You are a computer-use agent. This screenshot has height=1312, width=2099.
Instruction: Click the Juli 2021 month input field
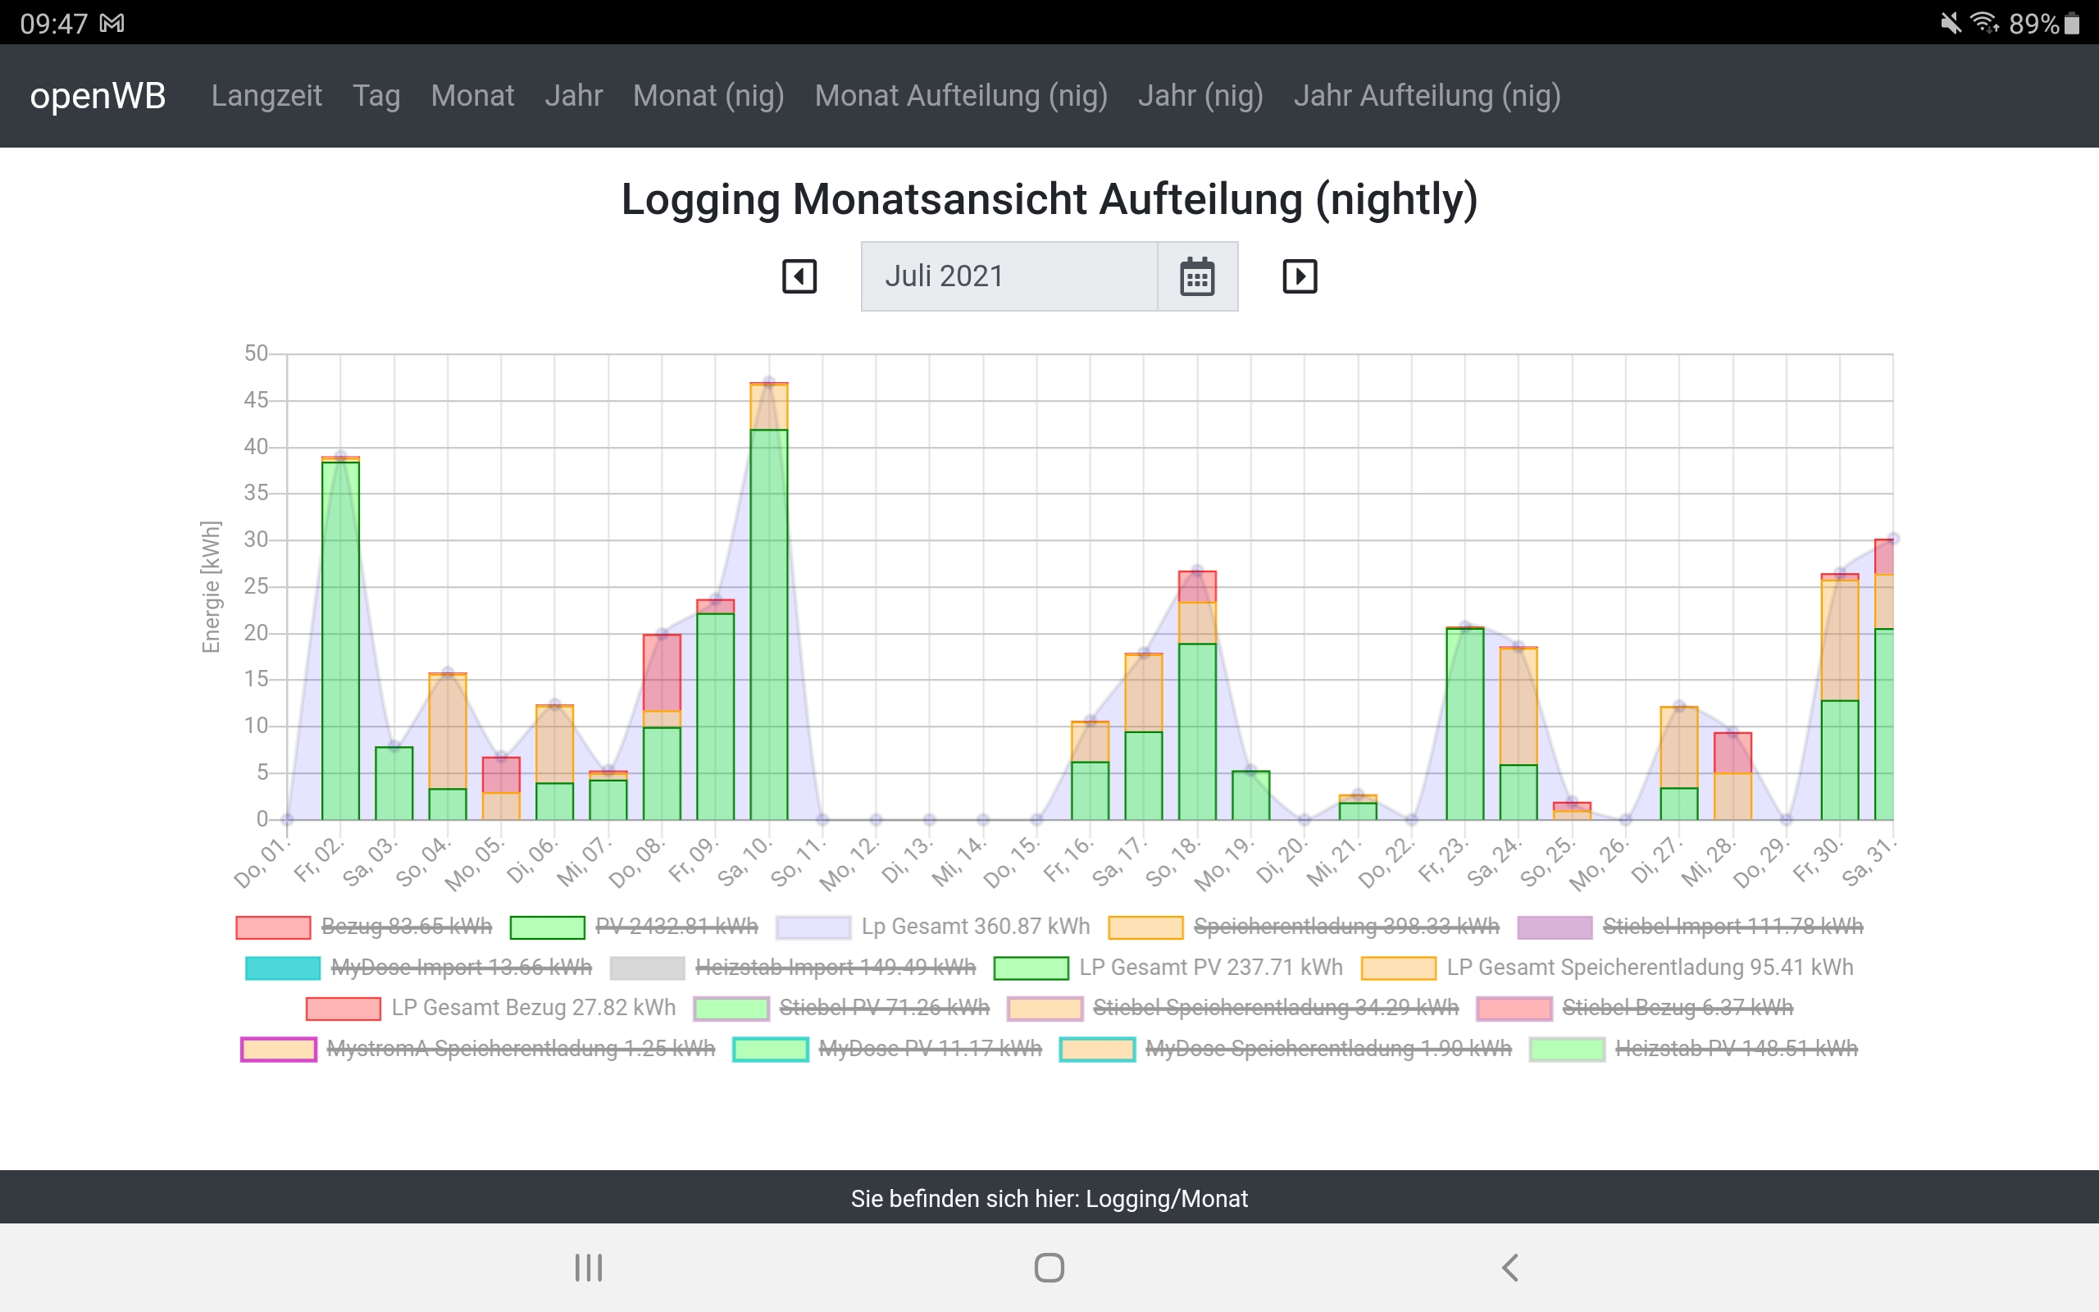pyautogui.click(x=1009, y=277)
